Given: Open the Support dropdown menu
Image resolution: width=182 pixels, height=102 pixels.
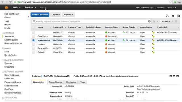Looking at the screenshot, I should pyautogui.click(x=172, y=7).
